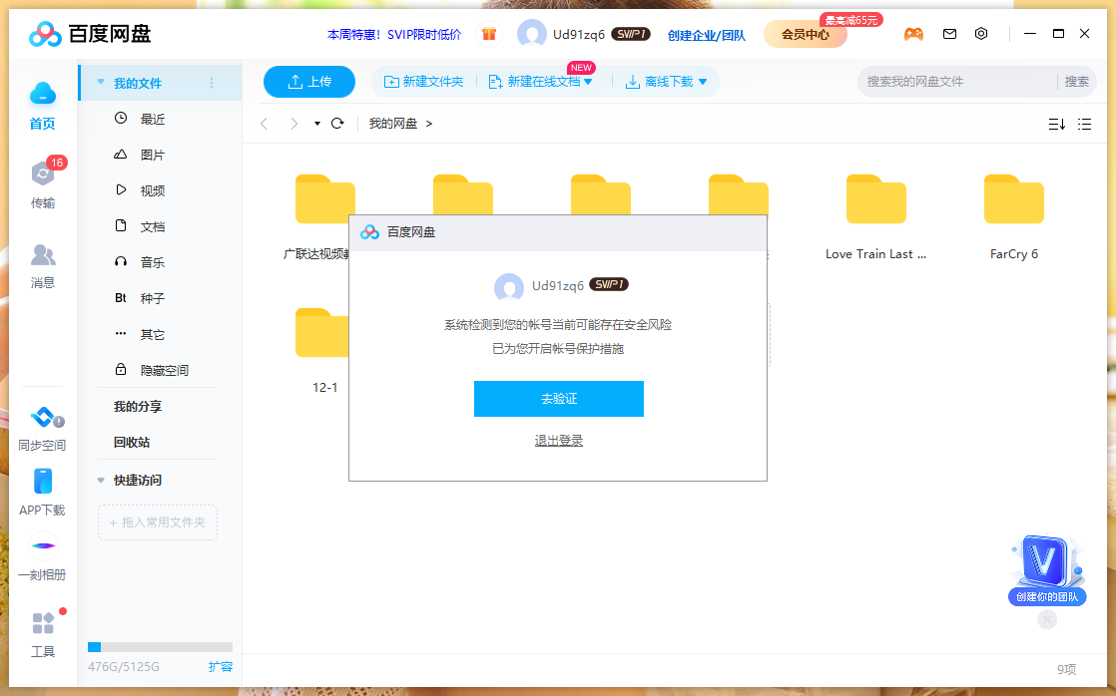Select the Love Train Last ... folder
Image resolution: width=1116 pixels, height=696 pixels.
tap(876, 216)
